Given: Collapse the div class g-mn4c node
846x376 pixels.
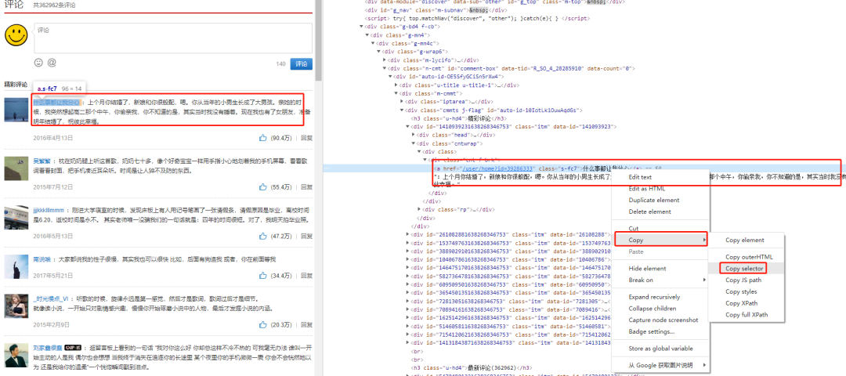Looking at the screenshot, I should point(374,43).
